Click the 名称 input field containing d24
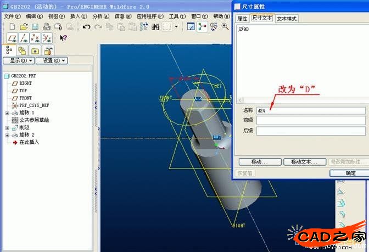 click(x=310, y=110)
